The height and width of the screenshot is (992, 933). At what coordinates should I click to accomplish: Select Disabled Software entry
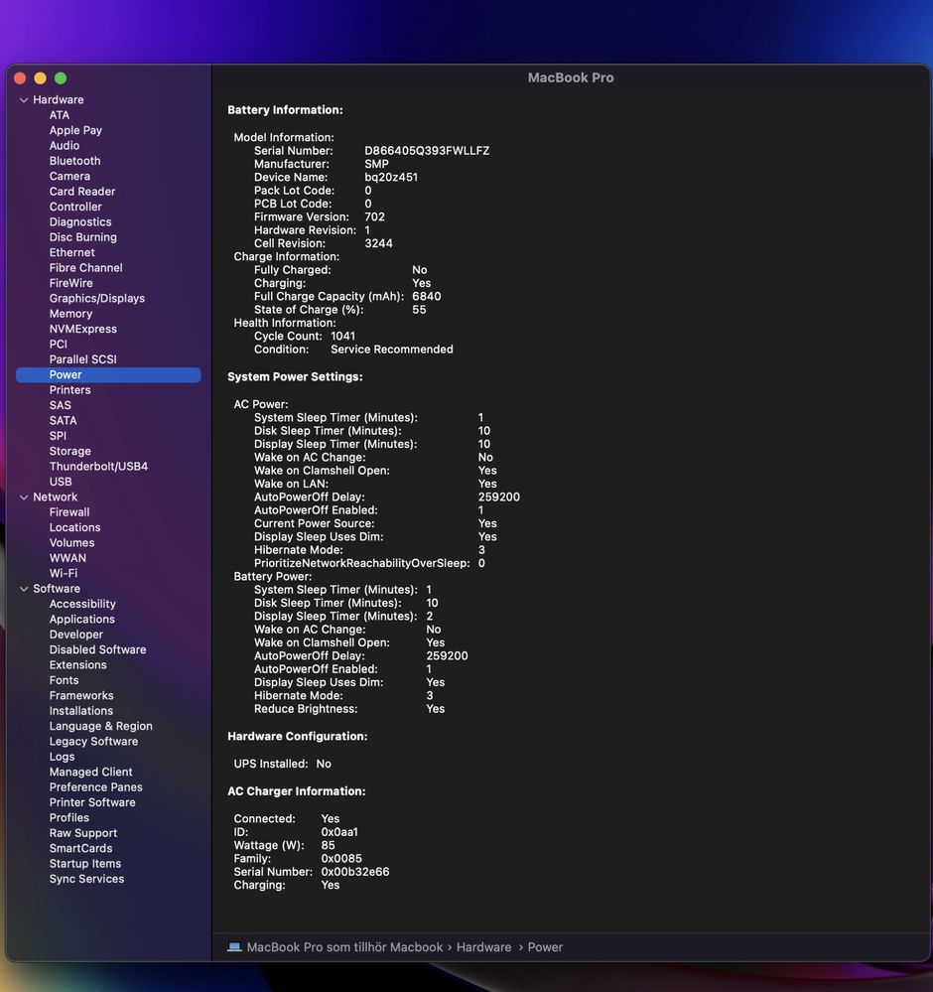[97, 649]
